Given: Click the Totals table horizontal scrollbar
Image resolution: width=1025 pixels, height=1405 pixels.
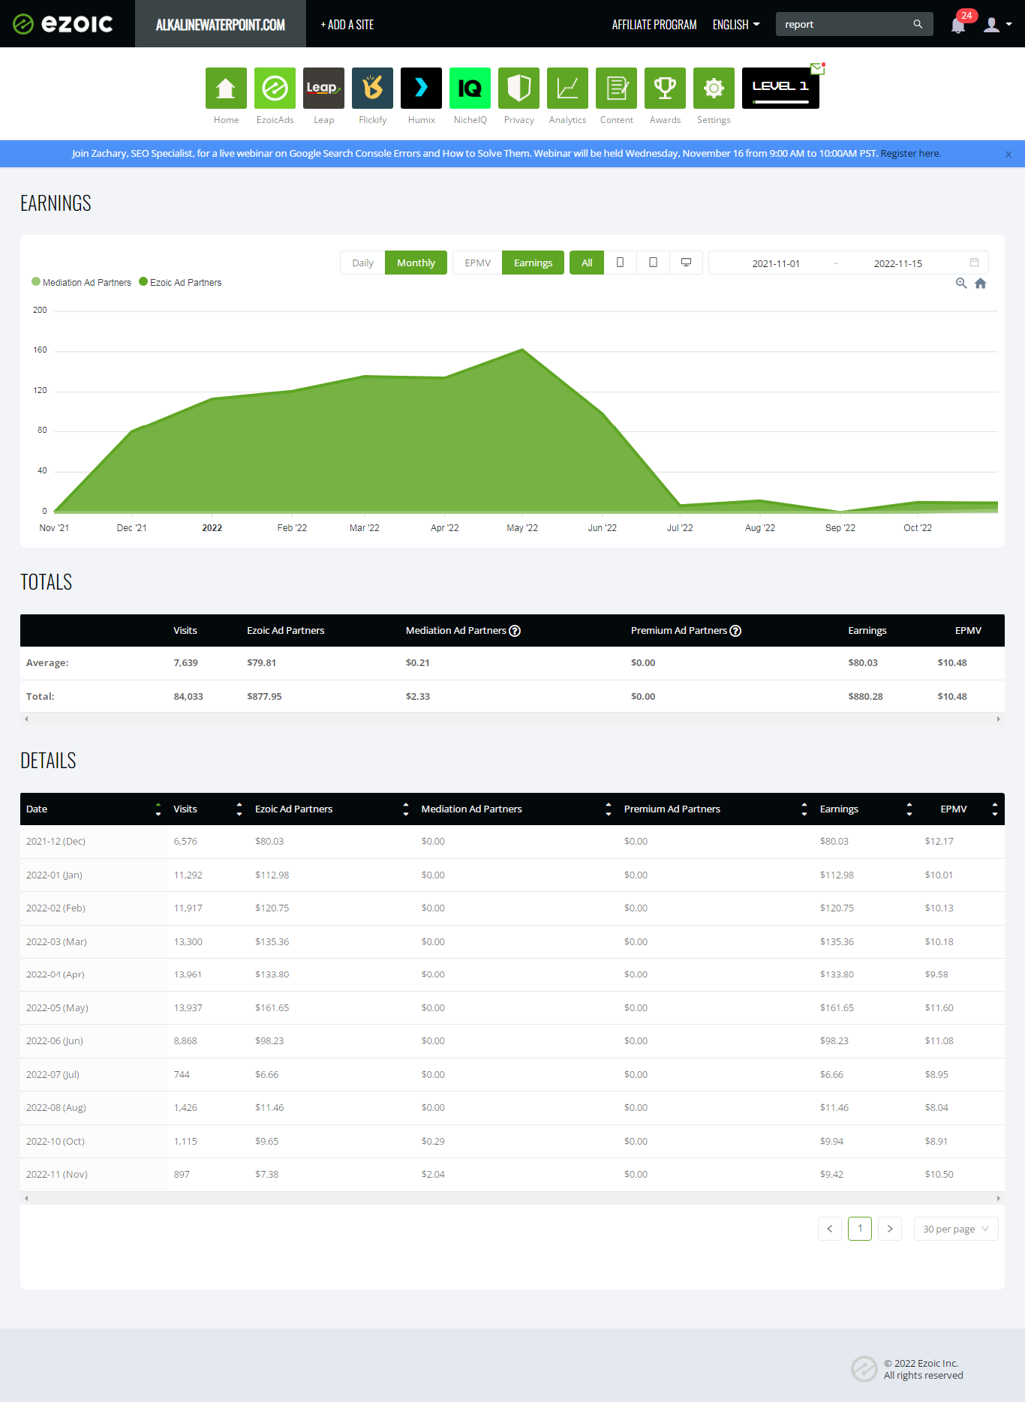Looking at the screenshot, I should pyautogui.click(x=512, y=719).
